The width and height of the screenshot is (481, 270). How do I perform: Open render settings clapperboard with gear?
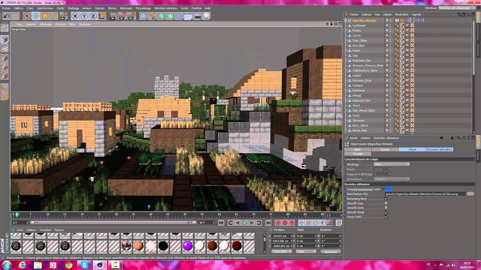131,16
